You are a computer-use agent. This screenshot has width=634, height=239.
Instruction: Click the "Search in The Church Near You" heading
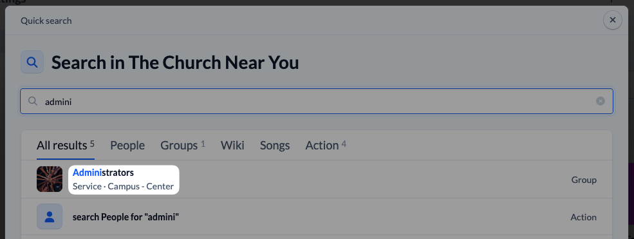[175, 62]
